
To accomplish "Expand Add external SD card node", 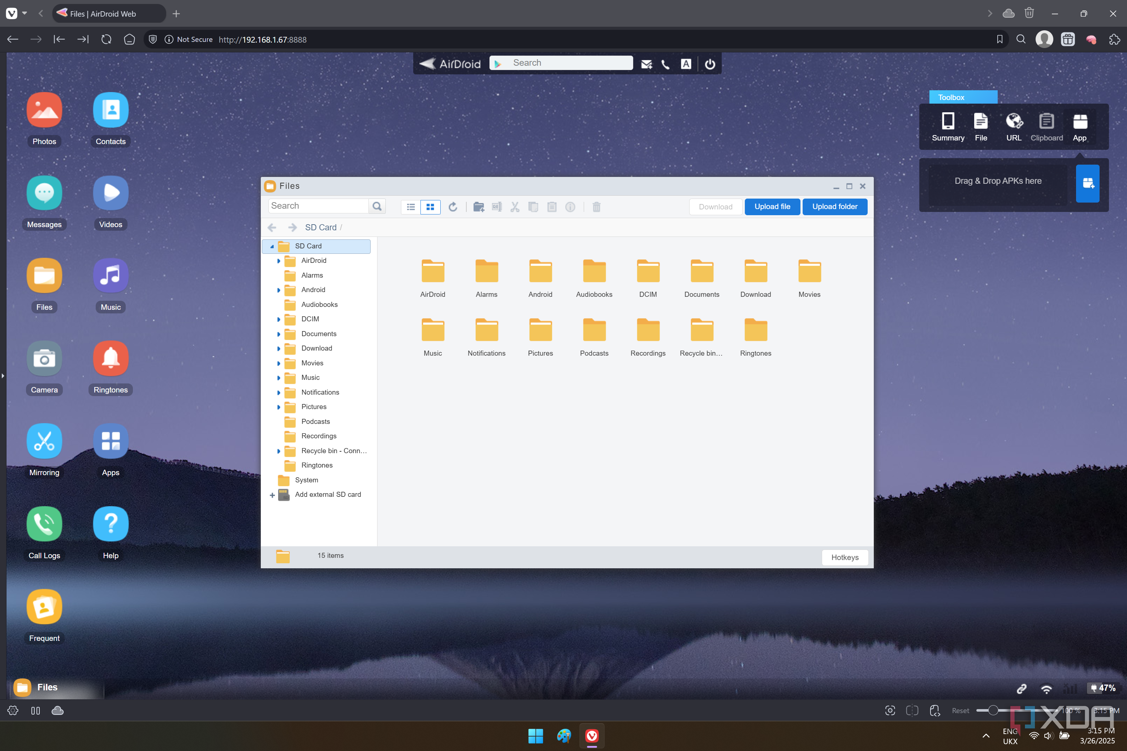I will (272, 495).
